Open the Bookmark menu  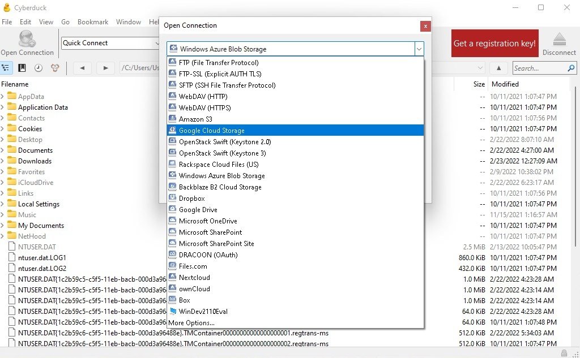93,22
